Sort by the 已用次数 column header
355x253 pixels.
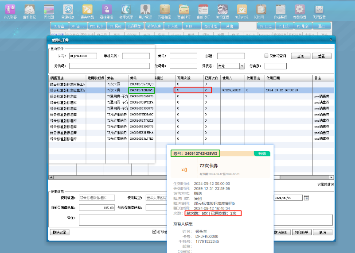click(x=212, y=78)
